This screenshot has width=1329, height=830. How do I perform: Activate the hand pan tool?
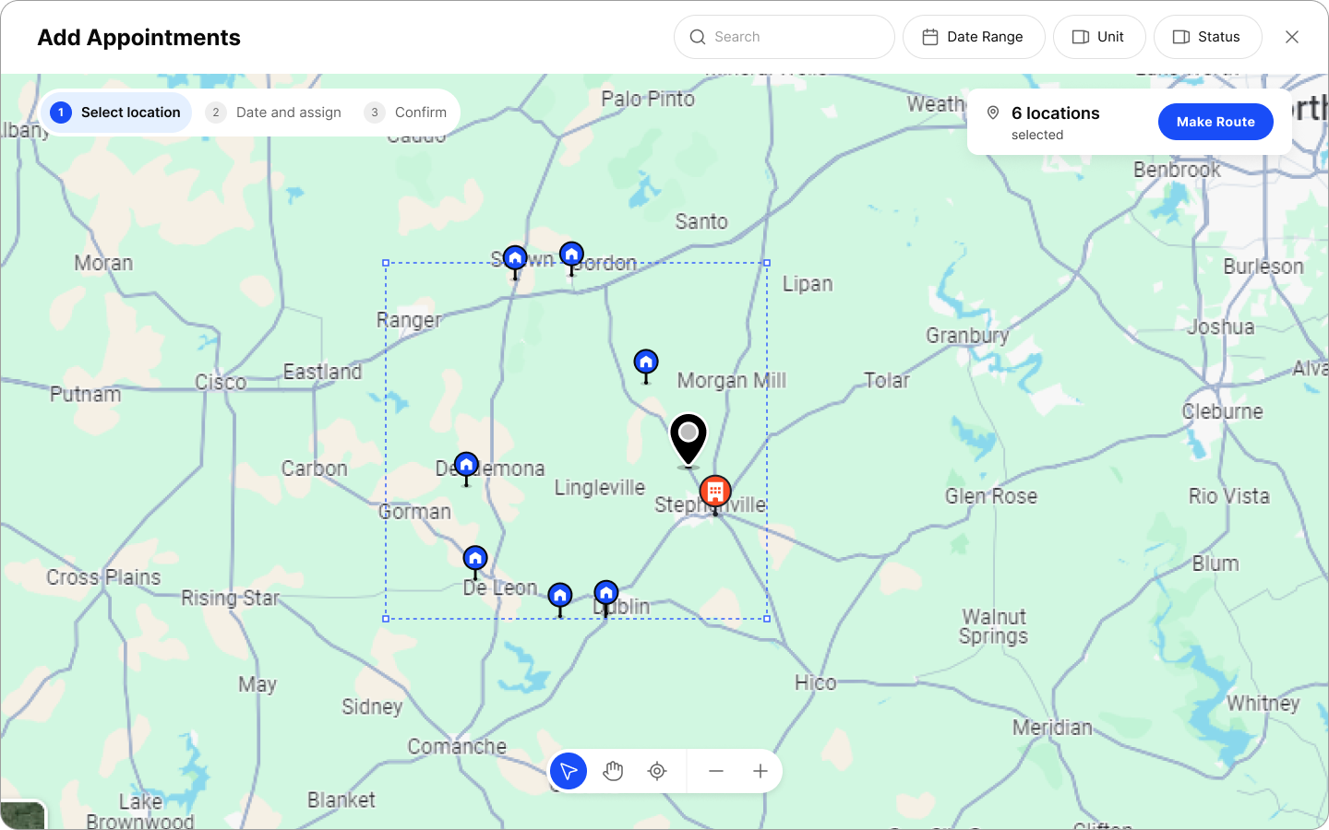pyautogui.click(x=613, y=771)
